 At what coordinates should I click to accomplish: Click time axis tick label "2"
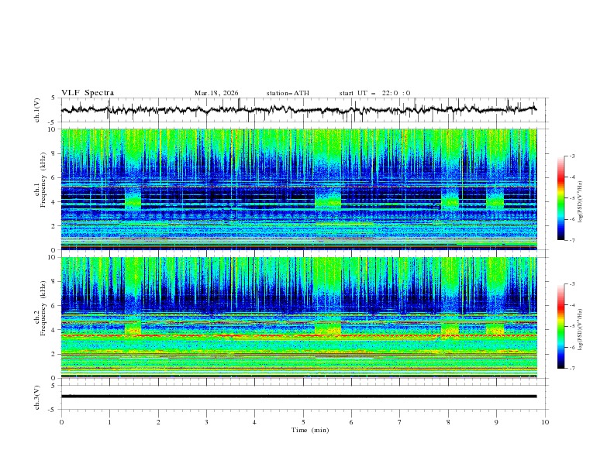coord(158,422)
